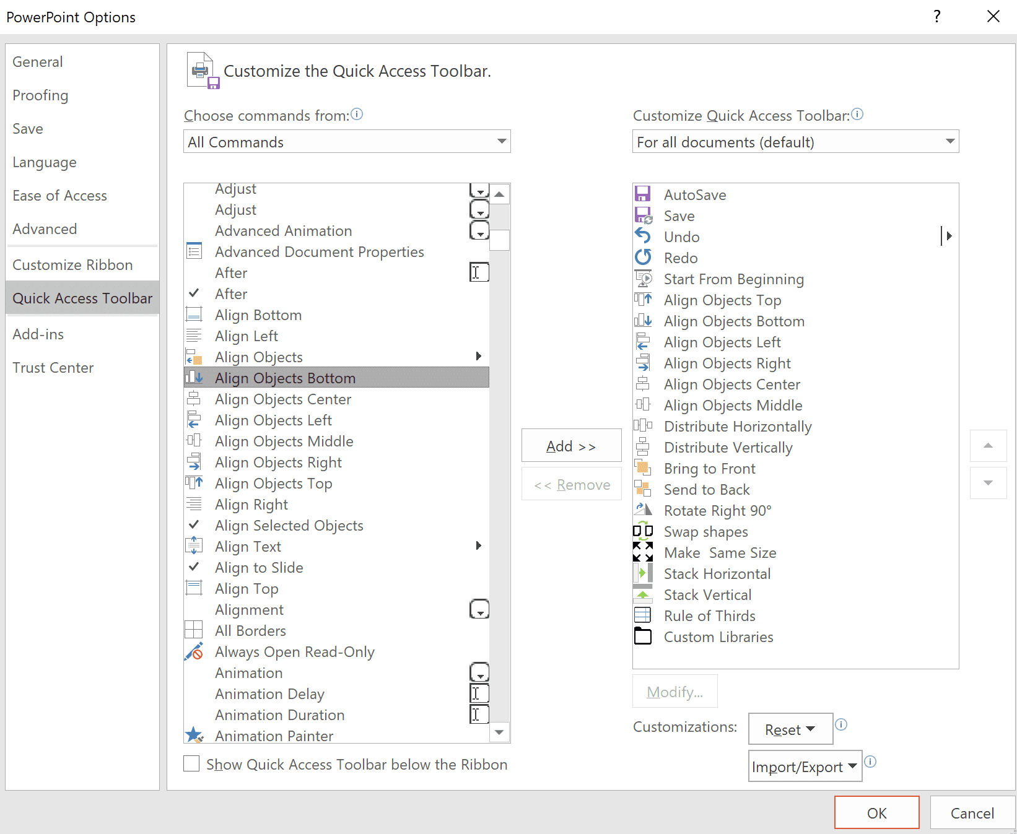This screenshot has width=1017, height=834.
Task: Expand the Align Objects submenu arrow
Action: 478,356
